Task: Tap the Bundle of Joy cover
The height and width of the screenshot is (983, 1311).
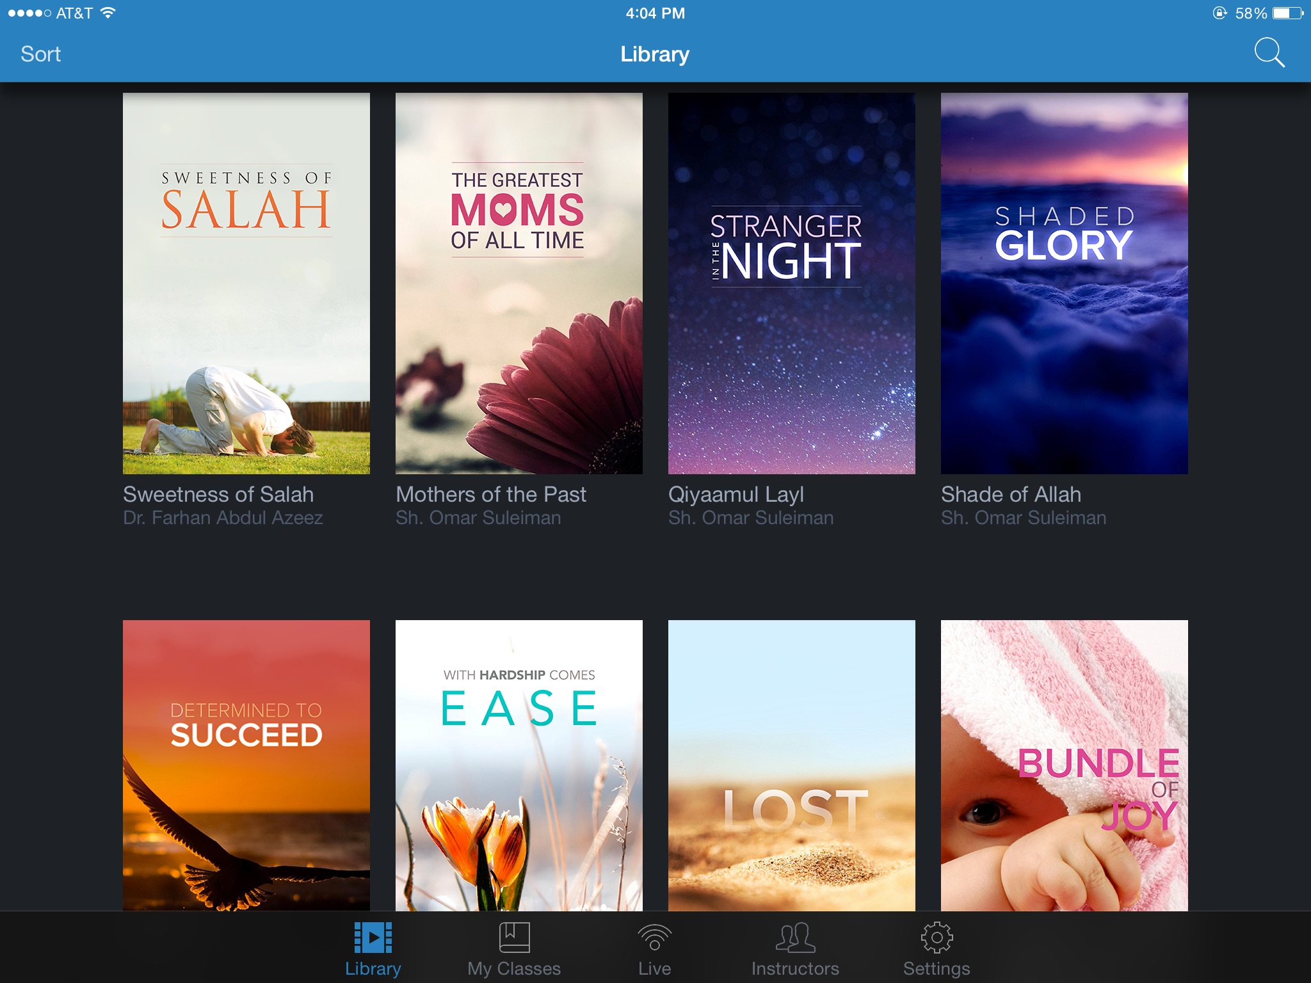Action: click(x=1064, y=765)
